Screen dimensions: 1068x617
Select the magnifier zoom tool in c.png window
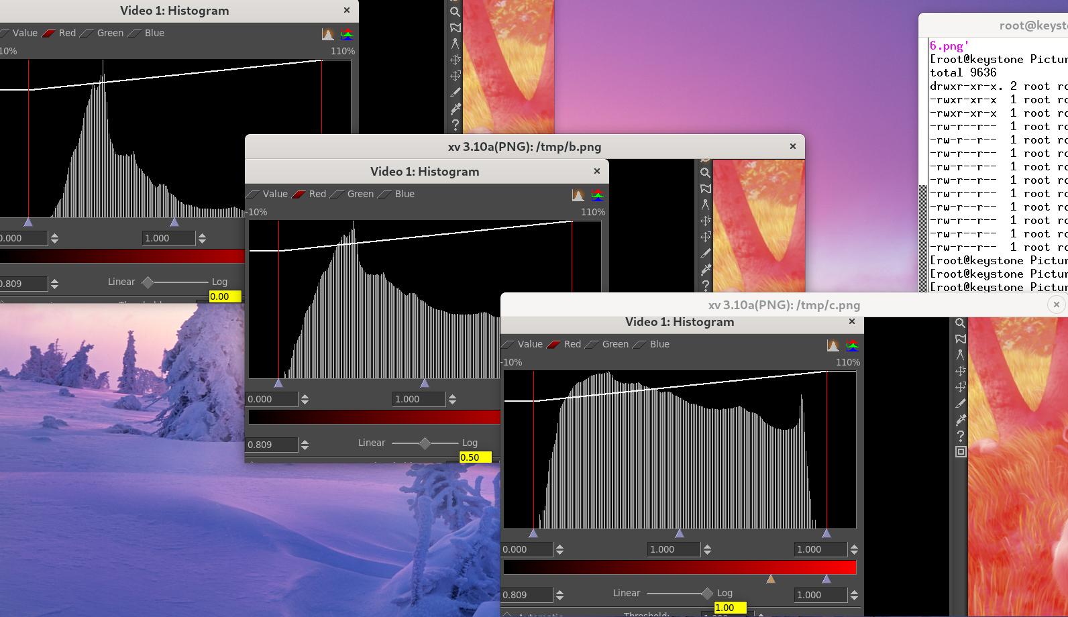(x=961, y=323)
